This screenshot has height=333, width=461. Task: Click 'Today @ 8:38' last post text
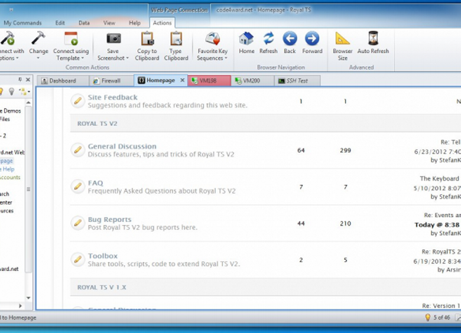click(x=437, y=224)
